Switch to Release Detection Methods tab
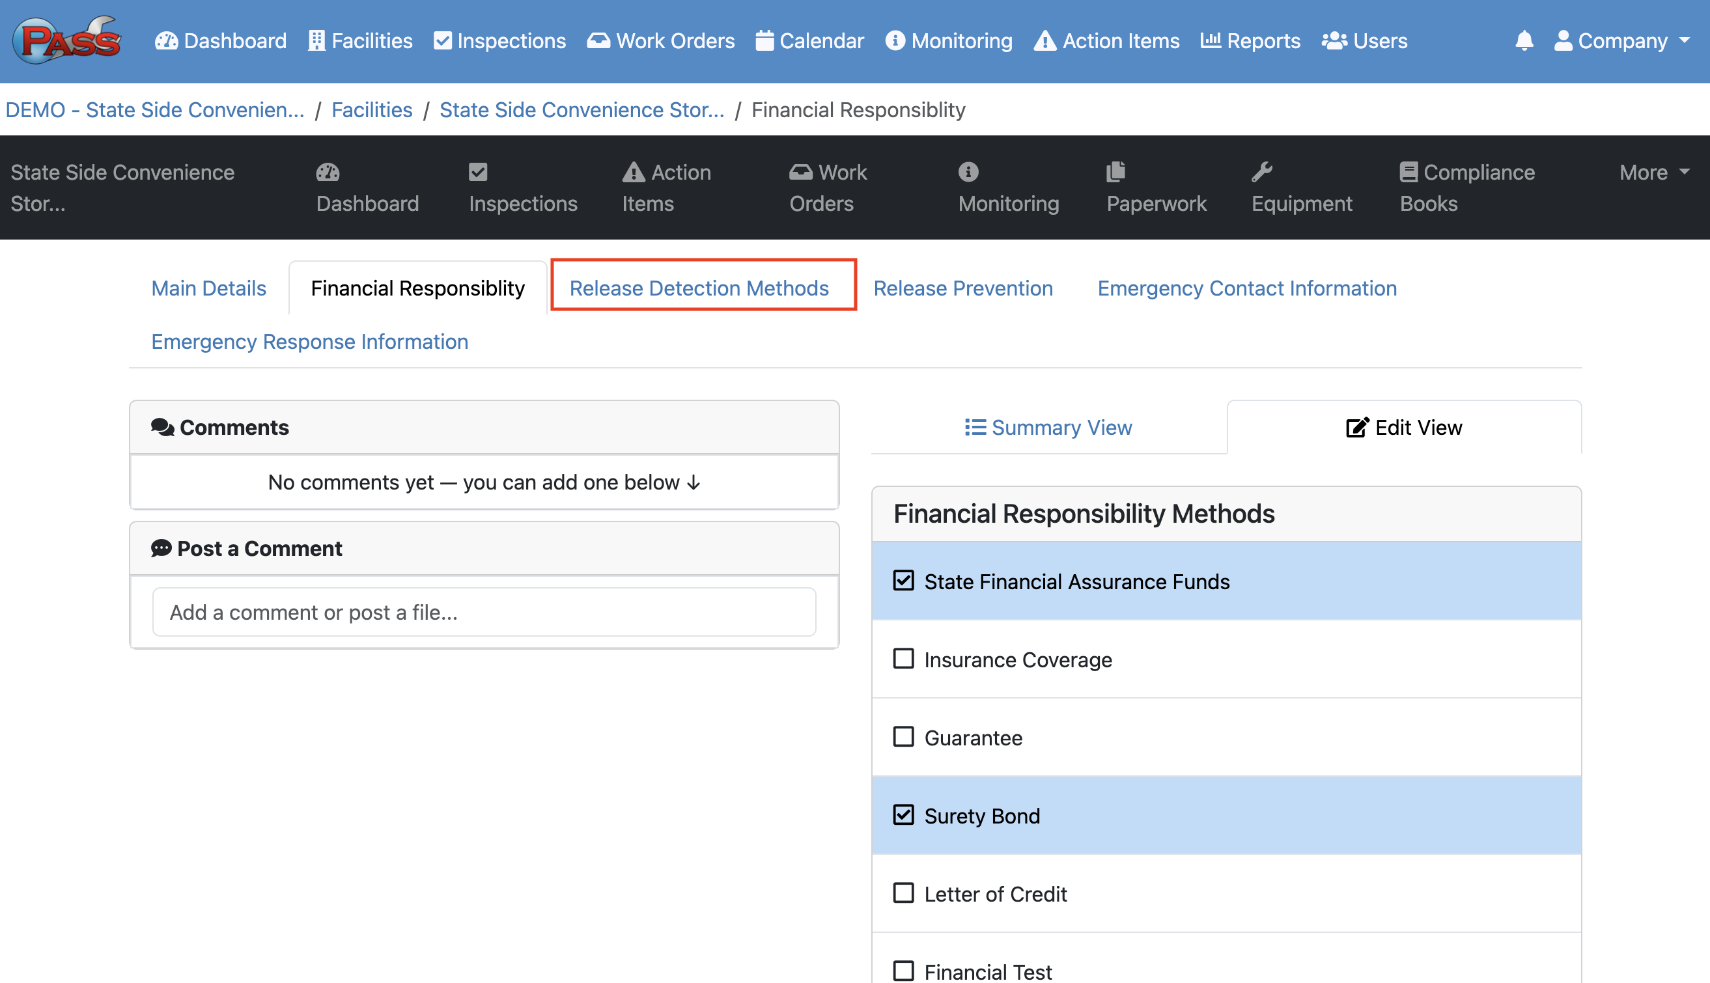 click(698, 288)
